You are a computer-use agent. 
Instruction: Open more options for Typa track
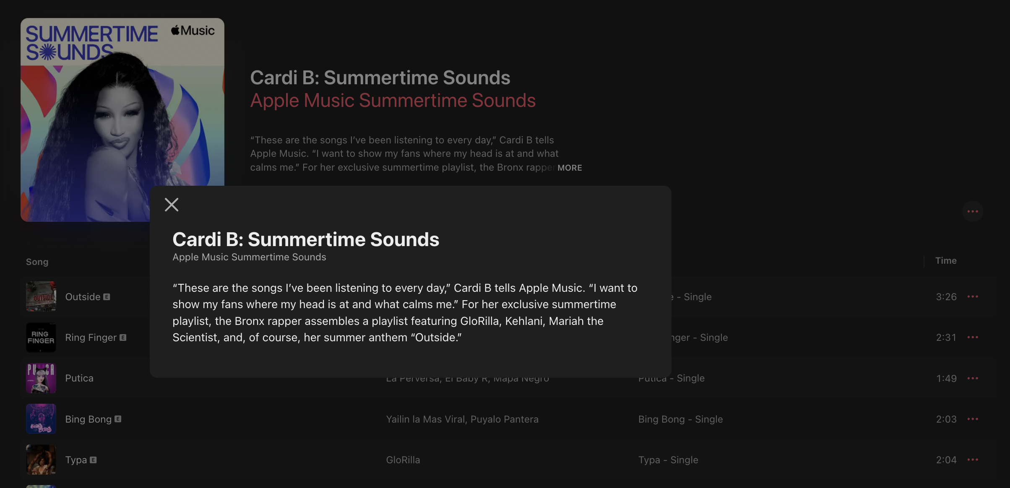[972, 460]
